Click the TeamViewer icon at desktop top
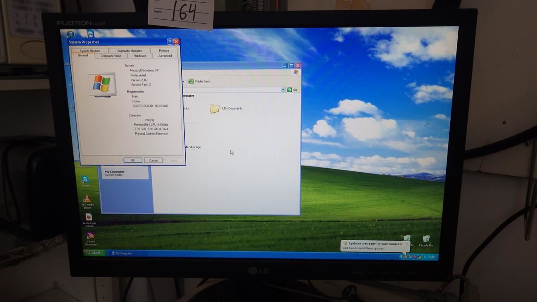This screenshot has height=302, width=537. [91, 34]
